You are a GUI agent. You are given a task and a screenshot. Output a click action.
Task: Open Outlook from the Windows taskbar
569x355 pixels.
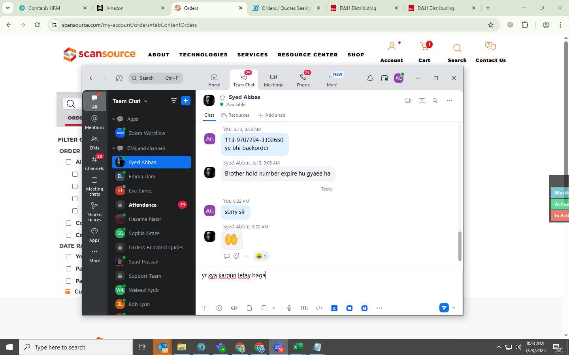tap(162, 347)
